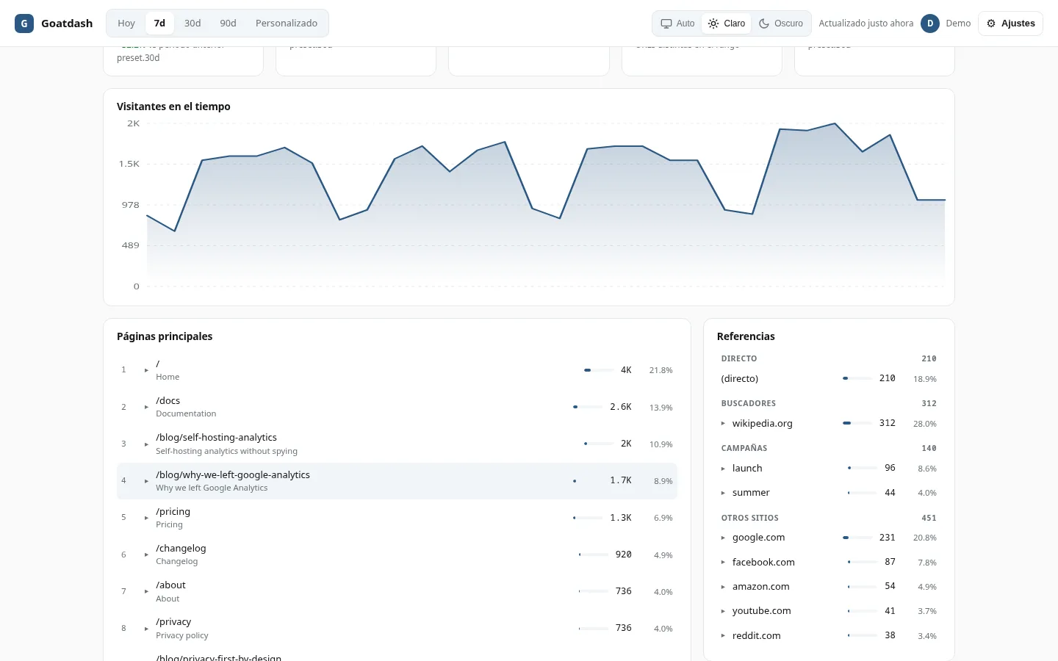
Task: Expand the launch campaign row
Action: click(723, 469)
